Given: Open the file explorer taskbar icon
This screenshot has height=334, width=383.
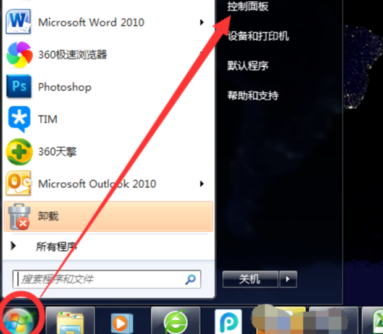Looking at the screenshot, I should [x=70, y=323].
